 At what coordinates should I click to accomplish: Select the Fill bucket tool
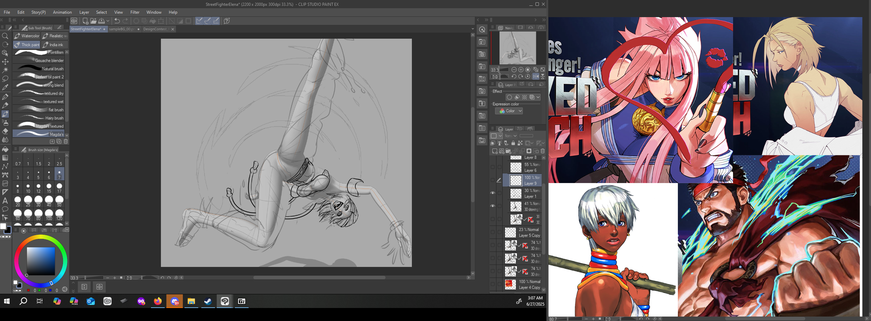point(5,149)
